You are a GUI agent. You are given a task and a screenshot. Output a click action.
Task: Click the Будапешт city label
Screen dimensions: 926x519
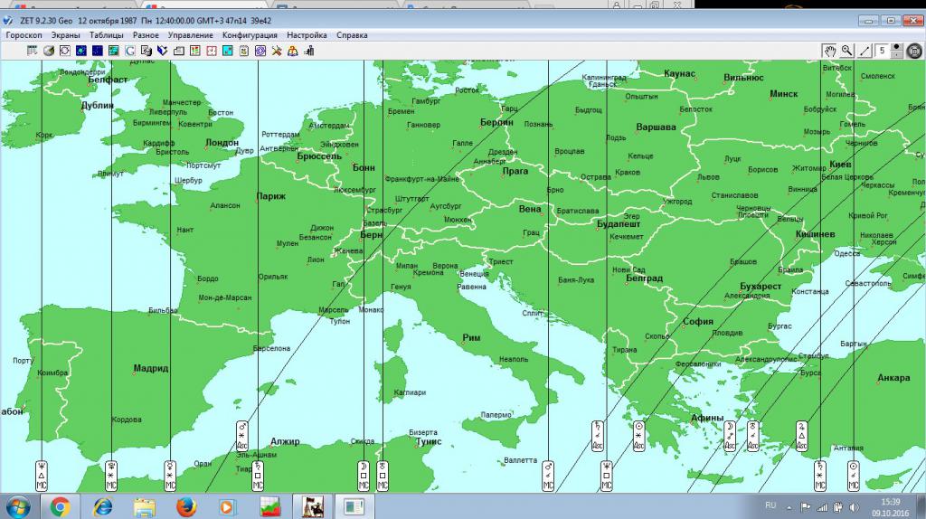(619, 223)
